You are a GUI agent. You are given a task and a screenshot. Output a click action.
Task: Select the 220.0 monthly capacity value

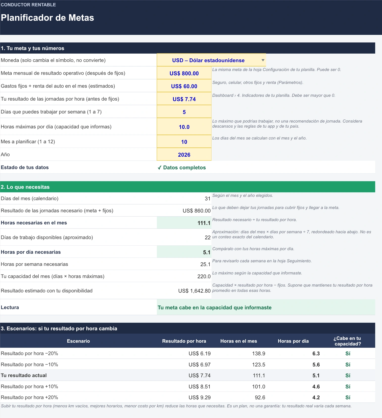(x=204, y=276)
